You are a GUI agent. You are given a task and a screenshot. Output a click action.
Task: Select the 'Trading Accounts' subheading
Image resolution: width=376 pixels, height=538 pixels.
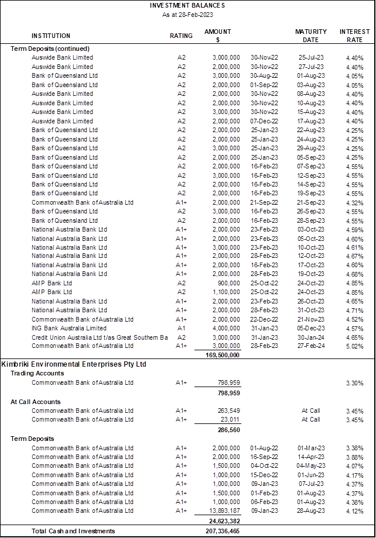tap(37, 373)
